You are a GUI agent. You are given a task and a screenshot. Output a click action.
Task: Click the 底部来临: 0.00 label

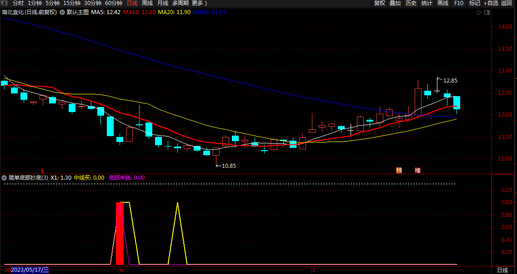coord(126,178)
